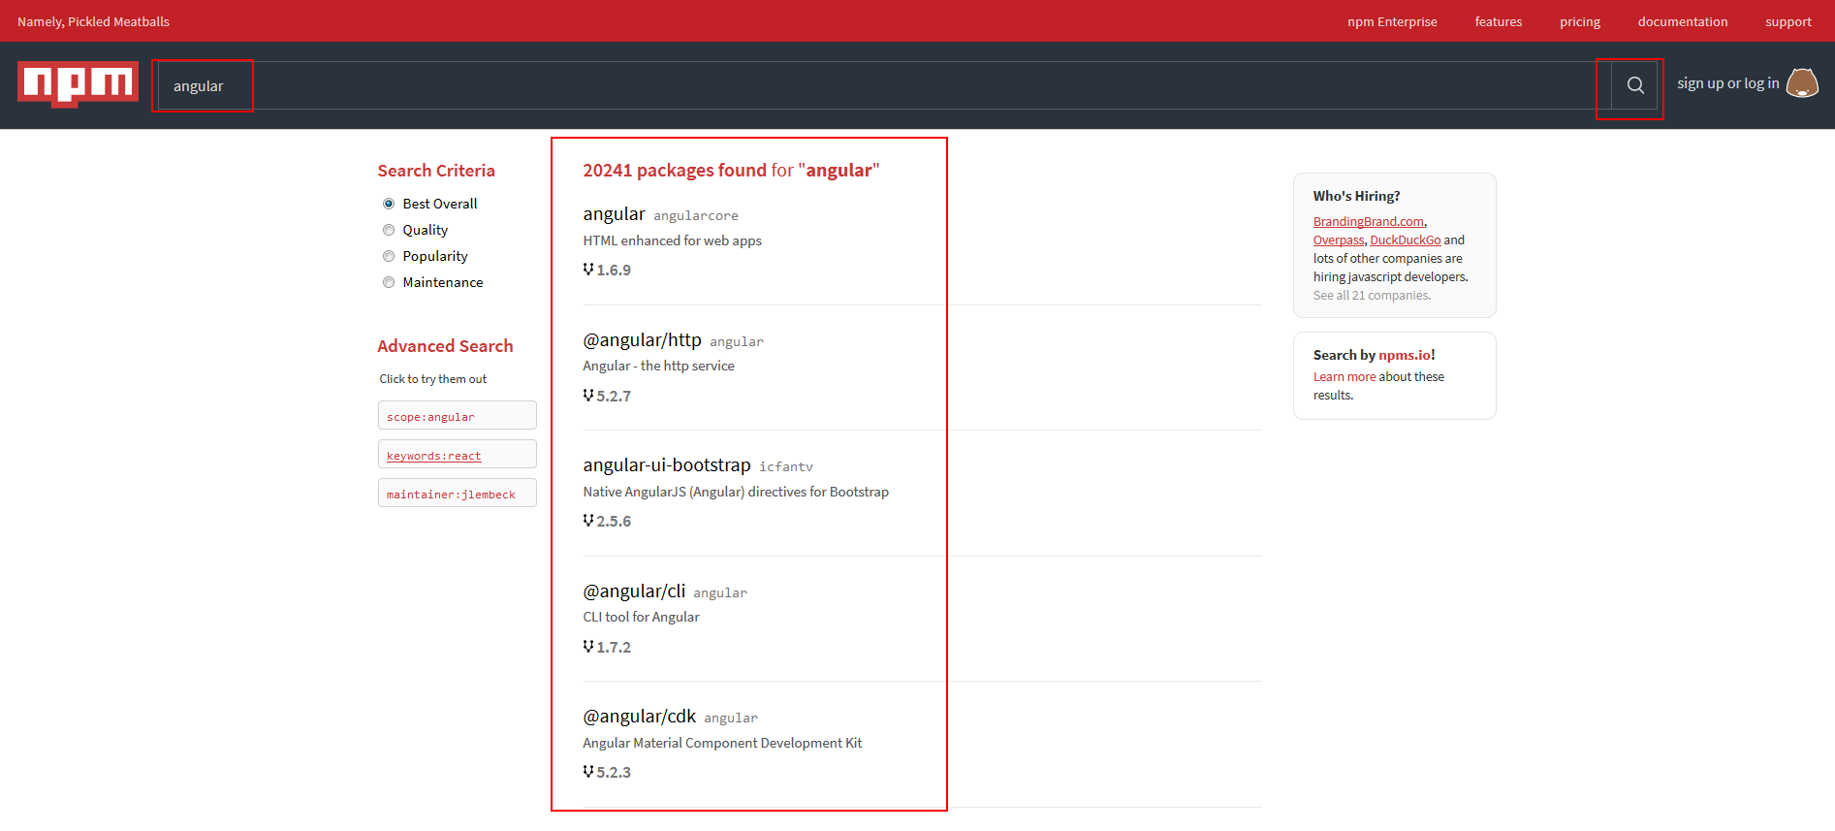Click Learn more about these results
This screenshot has width=1835, height=831.
tap(1345, 377)
